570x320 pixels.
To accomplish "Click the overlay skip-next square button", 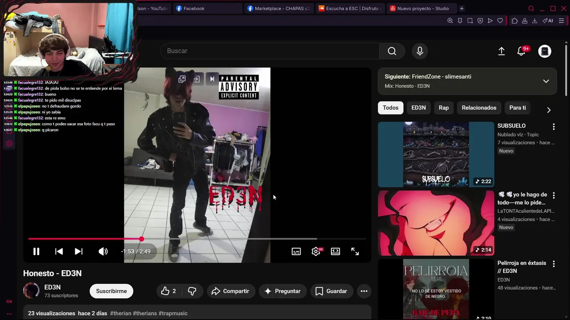I will tap(212, 79).
